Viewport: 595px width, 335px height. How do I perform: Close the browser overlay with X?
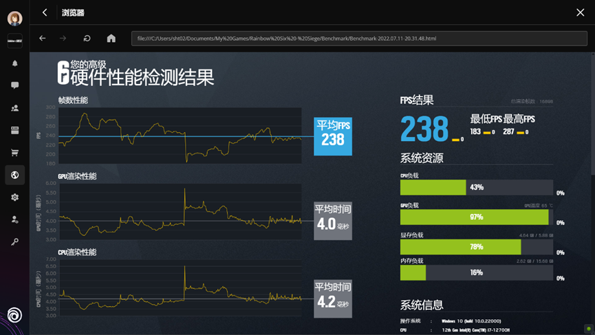(580, 12)
